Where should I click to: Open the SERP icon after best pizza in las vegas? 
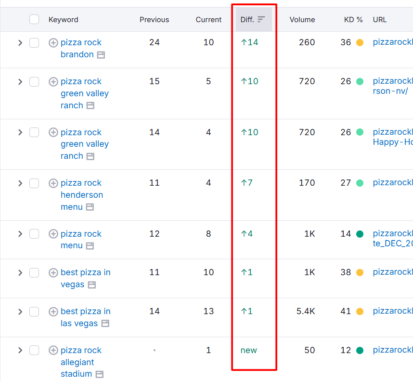105,323
